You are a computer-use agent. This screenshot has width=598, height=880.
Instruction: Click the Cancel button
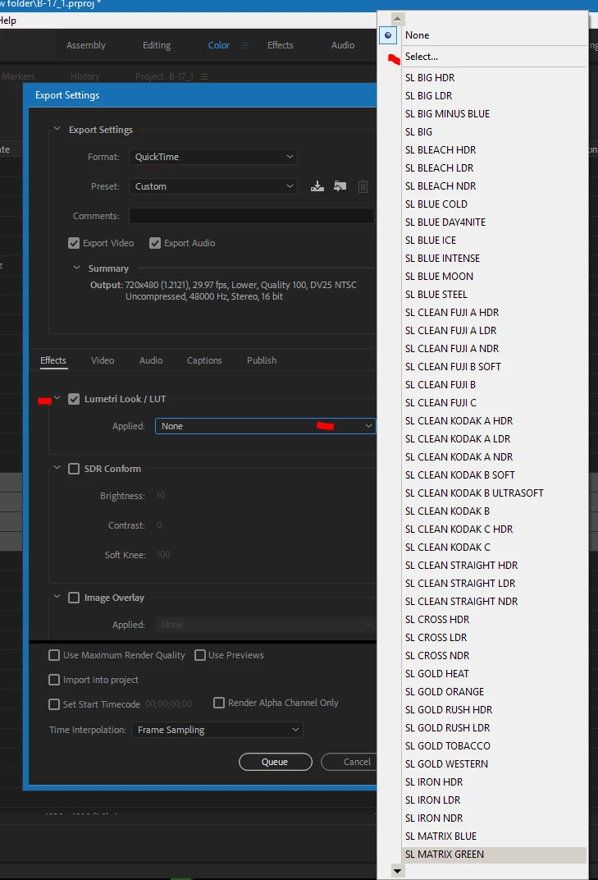click(349, 762)
